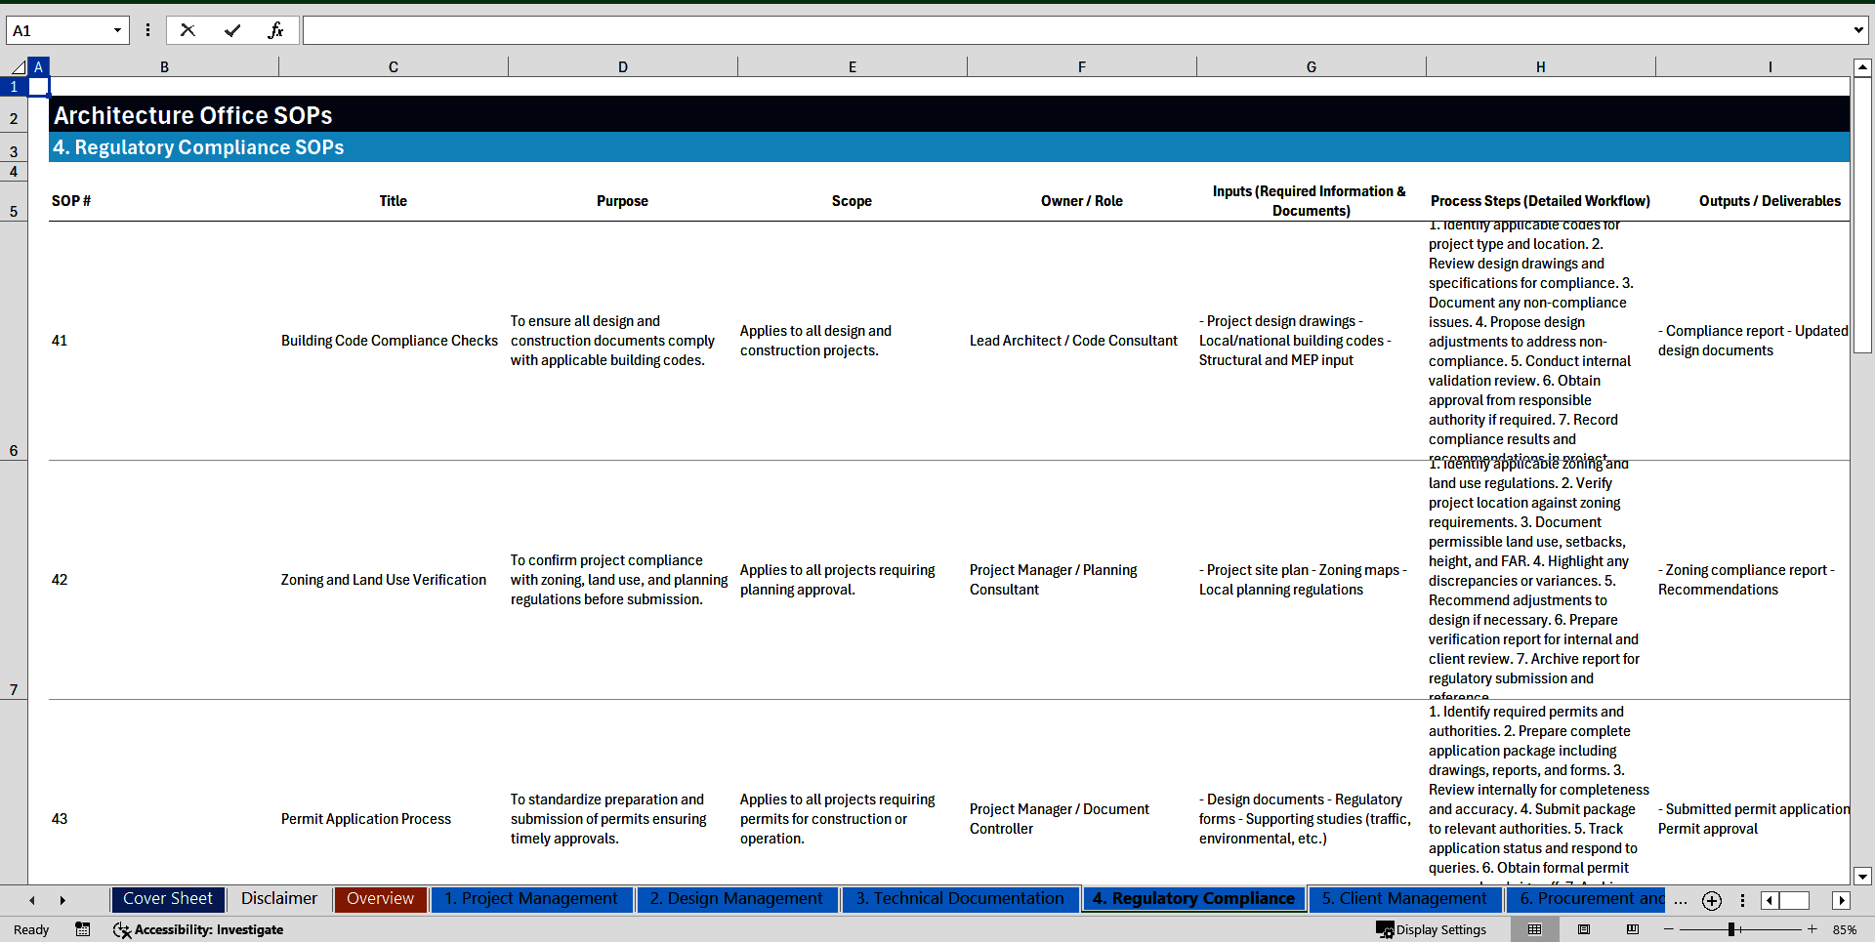This screenshot has height=943, width=1875.
Task: Click the 85% zoom level
Action: pos(1845,929)
